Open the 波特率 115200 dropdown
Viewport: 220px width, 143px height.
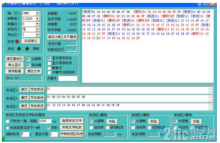tap(37, 18)
